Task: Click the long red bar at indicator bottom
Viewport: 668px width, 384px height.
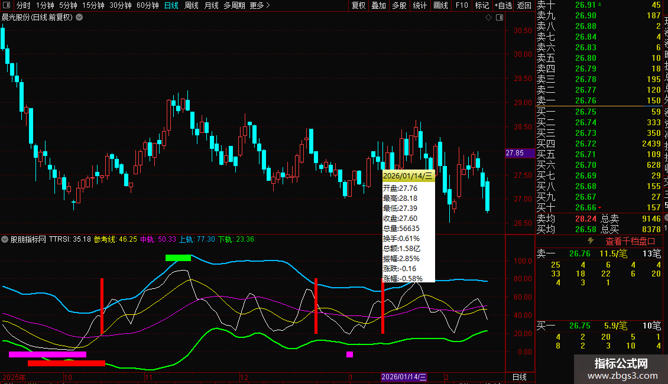Action: click(x=66, y=363)
